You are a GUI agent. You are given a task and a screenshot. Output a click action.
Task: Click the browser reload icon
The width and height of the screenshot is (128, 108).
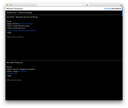click(x=83, y=5)
